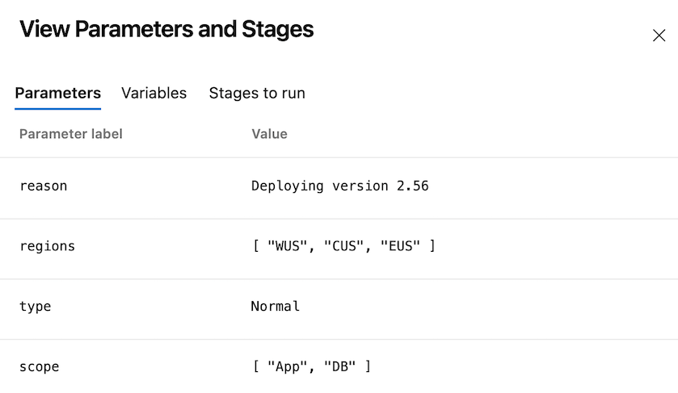Click the "App" entry in scope value

click(288, 367)
